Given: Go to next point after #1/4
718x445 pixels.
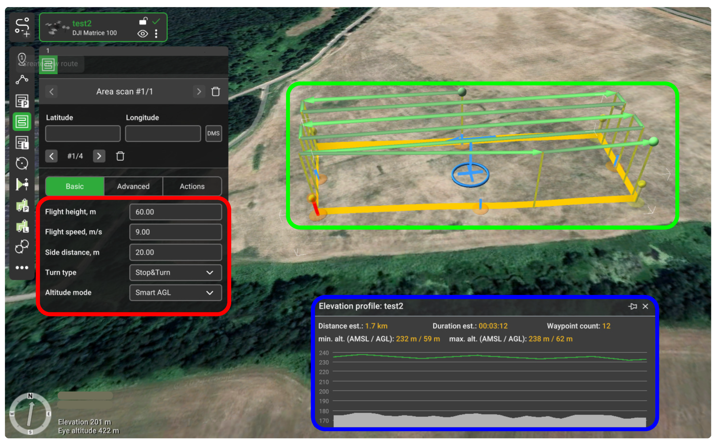Looking at the screenshot, I should (99, 156).
